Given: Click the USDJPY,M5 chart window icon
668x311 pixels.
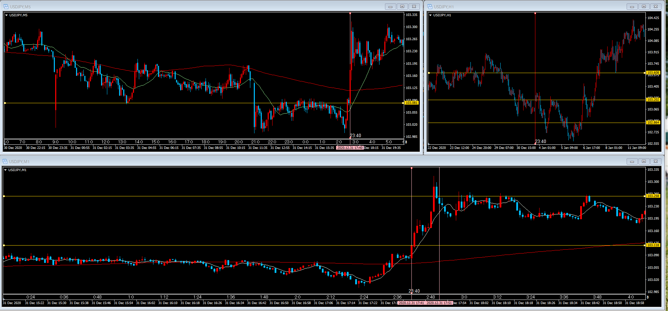Looking at the screenshot, I should pos(6,7).
